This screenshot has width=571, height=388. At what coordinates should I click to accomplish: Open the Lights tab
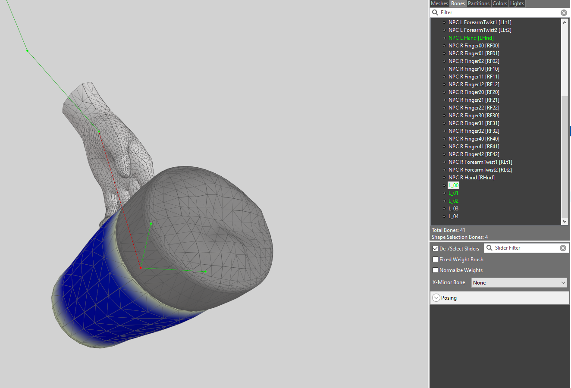coord(517,3)
